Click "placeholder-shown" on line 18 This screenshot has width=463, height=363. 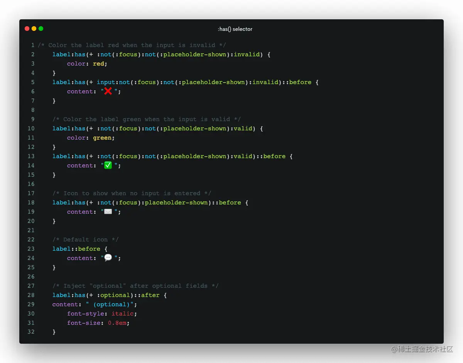pyautogui.click(x=176, y=203)
